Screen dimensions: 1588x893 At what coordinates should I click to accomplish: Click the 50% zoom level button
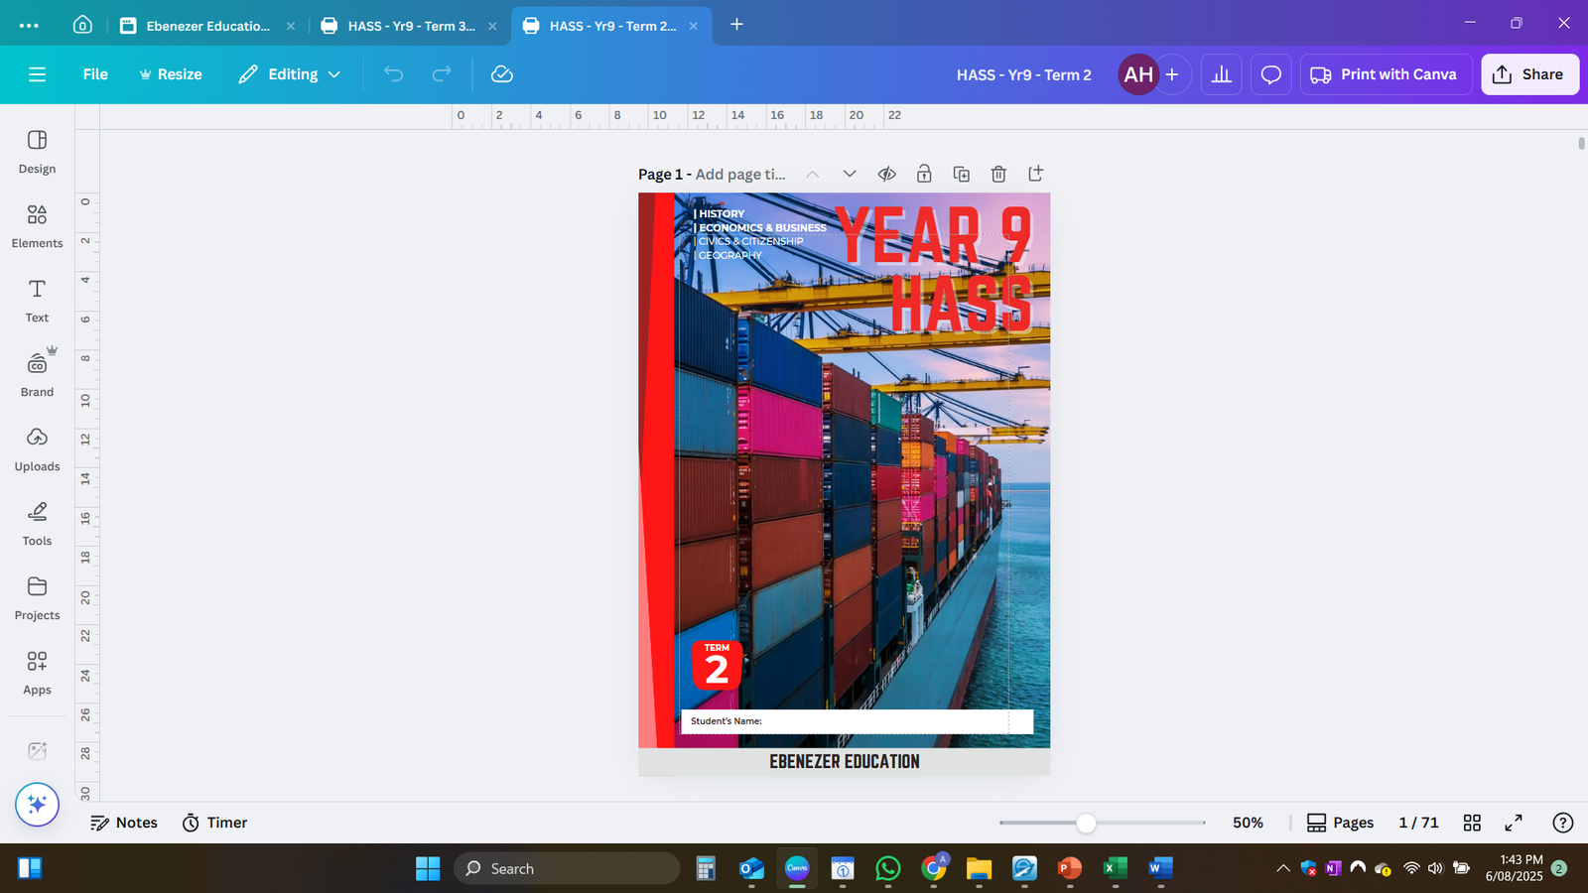(1248, 823)
